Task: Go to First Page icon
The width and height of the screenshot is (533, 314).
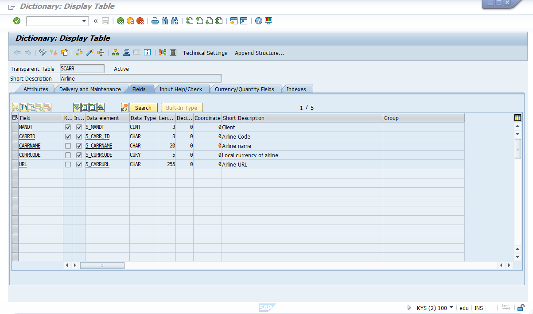Action: [190, 21]
